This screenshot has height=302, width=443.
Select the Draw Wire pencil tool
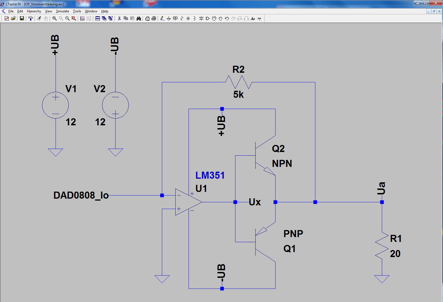click(162, 19)
